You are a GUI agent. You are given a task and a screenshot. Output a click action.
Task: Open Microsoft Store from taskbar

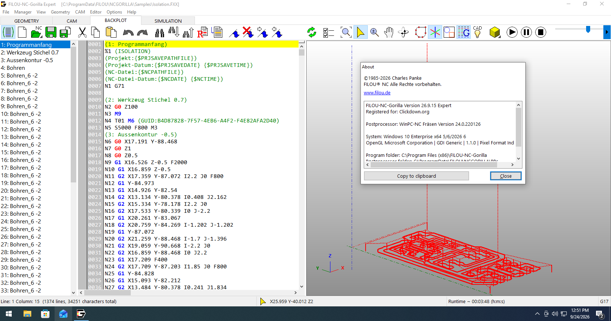45,314
